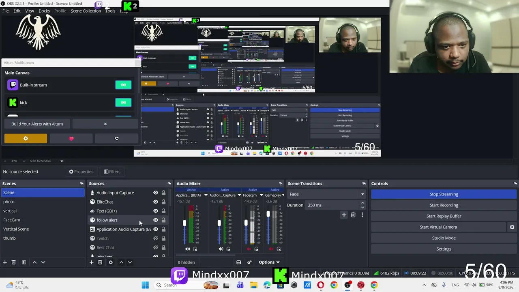Open the Fade transition dropdown
519x292 pixels.
(326, 194)
